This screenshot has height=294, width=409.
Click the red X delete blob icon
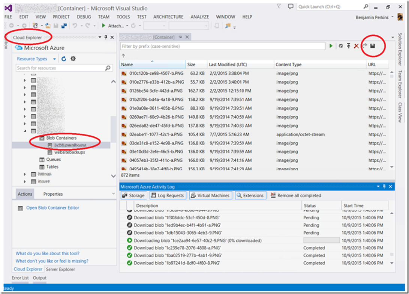click(x=357, y=46)
